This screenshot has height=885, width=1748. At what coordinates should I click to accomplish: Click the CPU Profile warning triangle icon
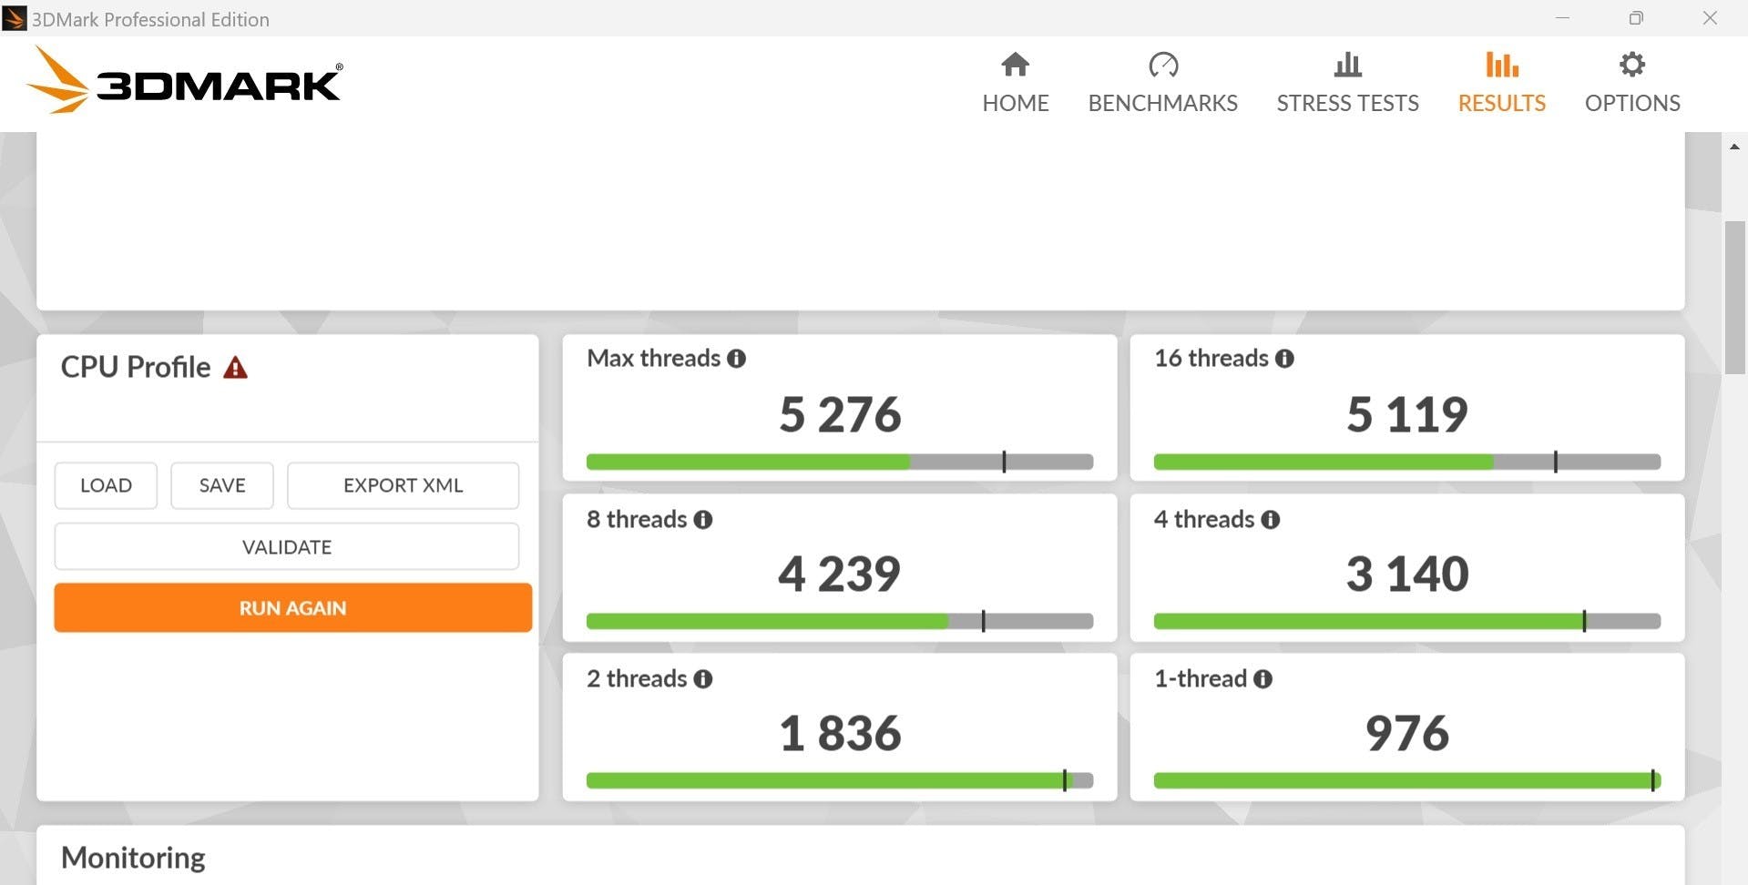click(x=235, y=367)
